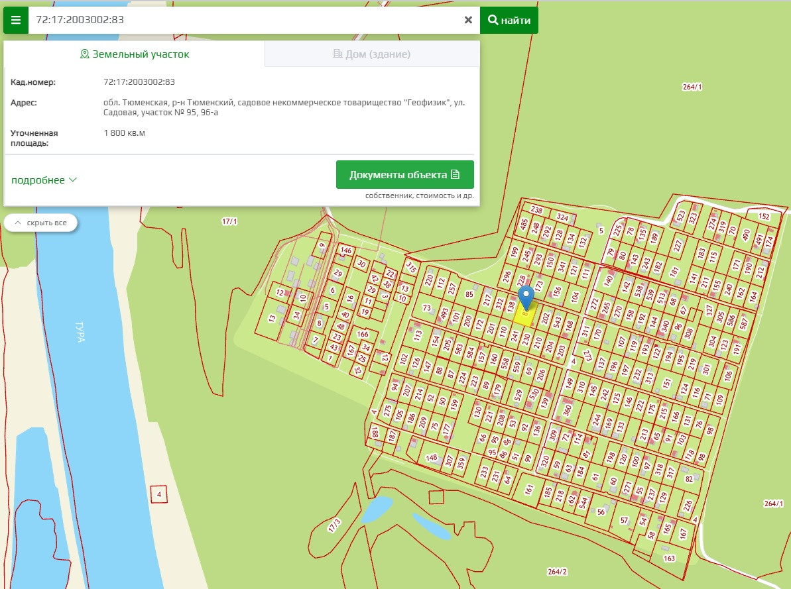Click parcel 148 on the map

pyautogui.click(x=432, y=457)
